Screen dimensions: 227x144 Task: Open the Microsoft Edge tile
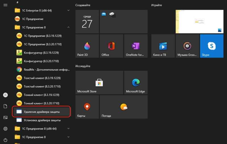[x=136, y=83]
